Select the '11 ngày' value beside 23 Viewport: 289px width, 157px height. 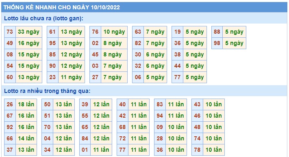tap(72, 77)
